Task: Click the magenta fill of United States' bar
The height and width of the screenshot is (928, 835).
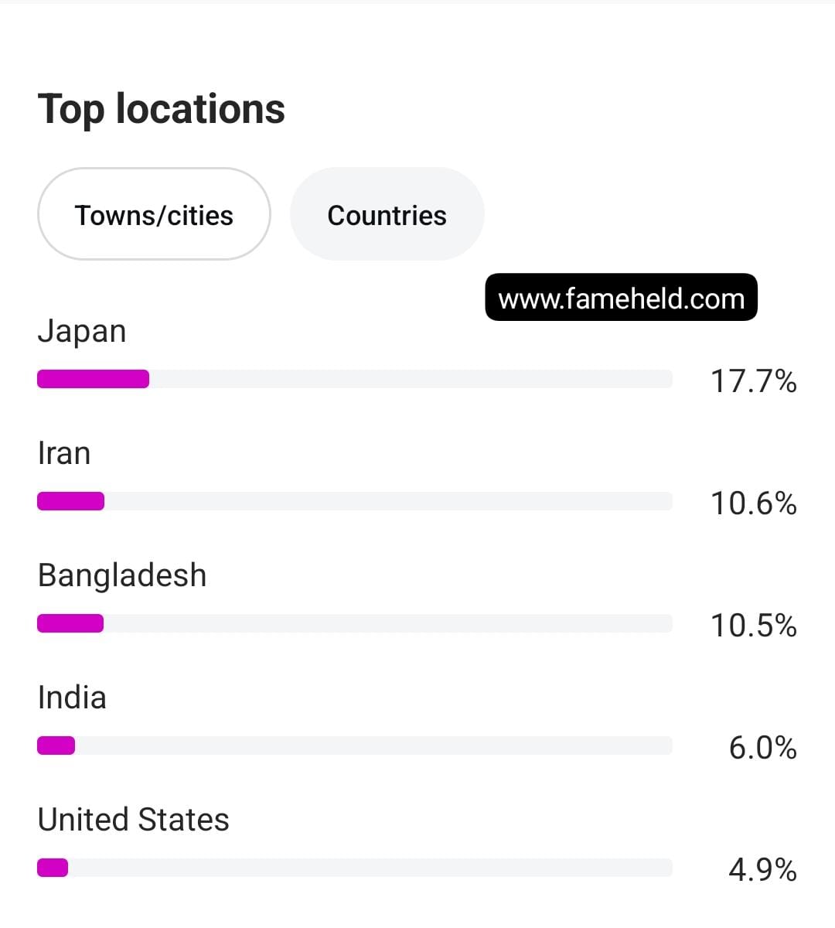Action: 53,868
